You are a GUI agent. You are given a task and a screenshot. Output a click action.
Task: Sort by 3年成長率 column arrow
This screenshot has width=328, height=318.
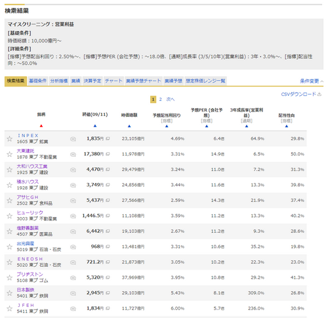point(247,126)
